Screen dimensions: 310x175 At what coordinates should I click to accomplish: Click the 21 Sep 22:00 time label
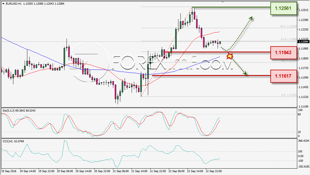tap(158, 171)
